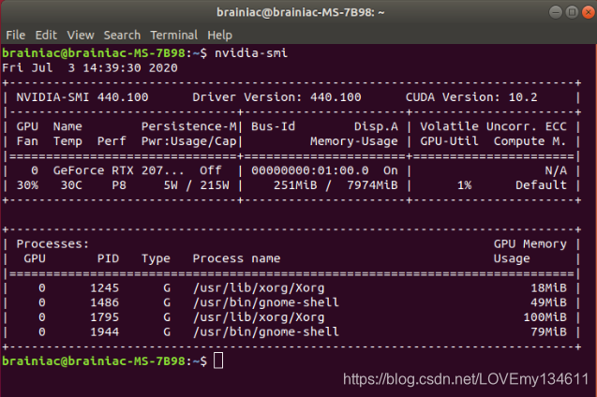This screenshot has width=597, height=397.
Task: Click the date line 'Fri Jul 3 14:39:30 2020'
Action: [x=90, y=67]
